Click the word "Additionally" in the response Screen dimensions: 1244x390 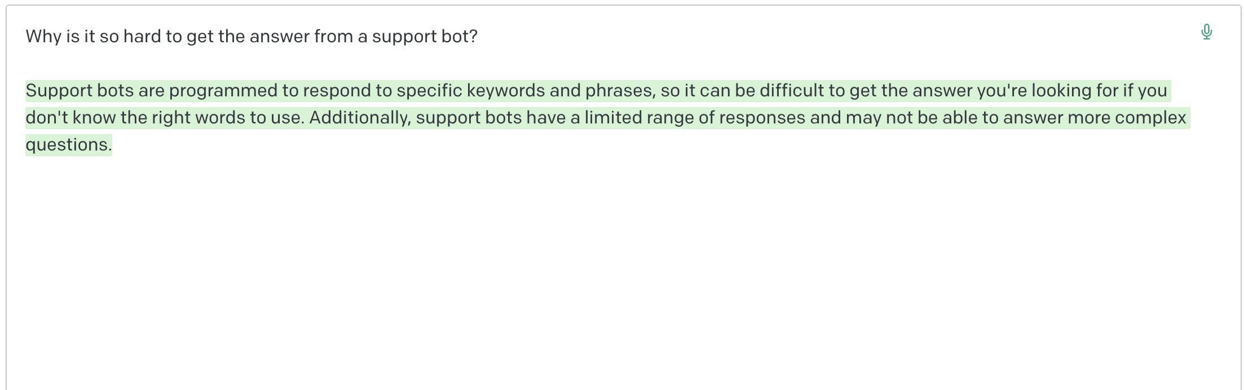(360, 118)
